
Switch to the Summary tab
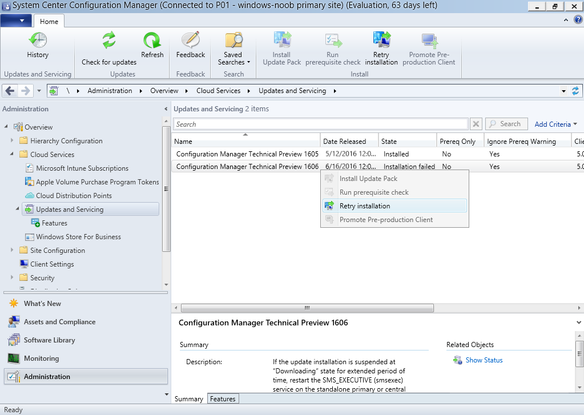pyautogui.click(x=189, y=398)
